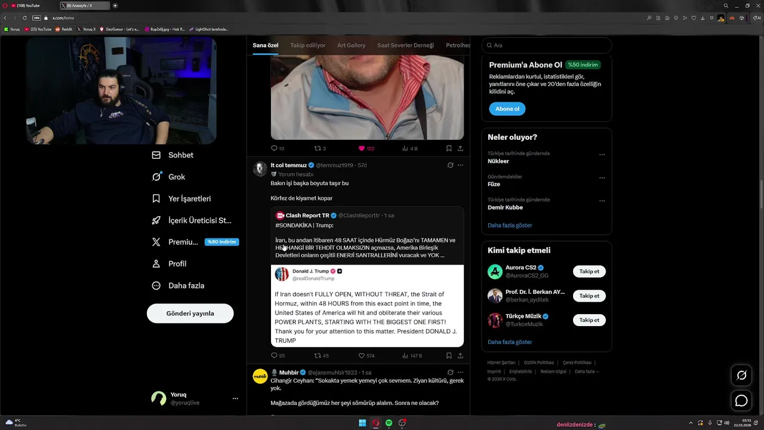Viewport: 764px width, 430px height.
Task: Click Gönderi yayınla post button
Action: pos(190,314)
